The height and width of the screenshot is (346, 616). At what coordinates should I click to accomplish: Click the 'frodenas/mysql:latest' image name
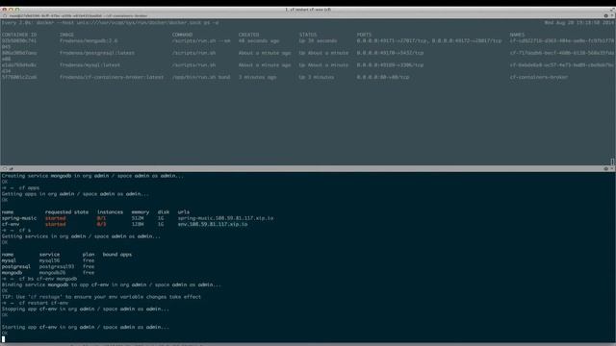coord(90,65)
